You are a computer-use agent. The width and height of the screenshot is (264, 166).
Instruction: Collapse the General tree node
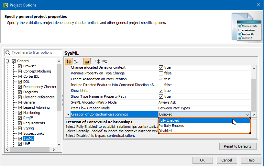8,61
